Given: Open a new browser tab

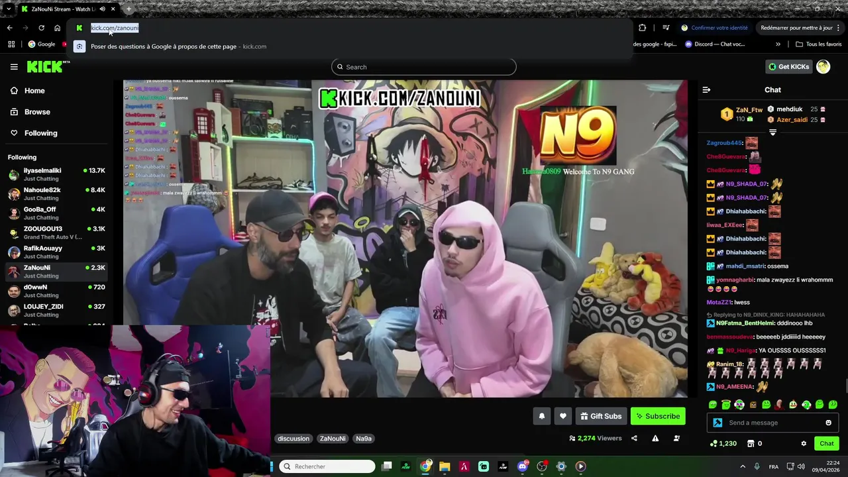Looking at the screenshot, I should click(129, 9).
